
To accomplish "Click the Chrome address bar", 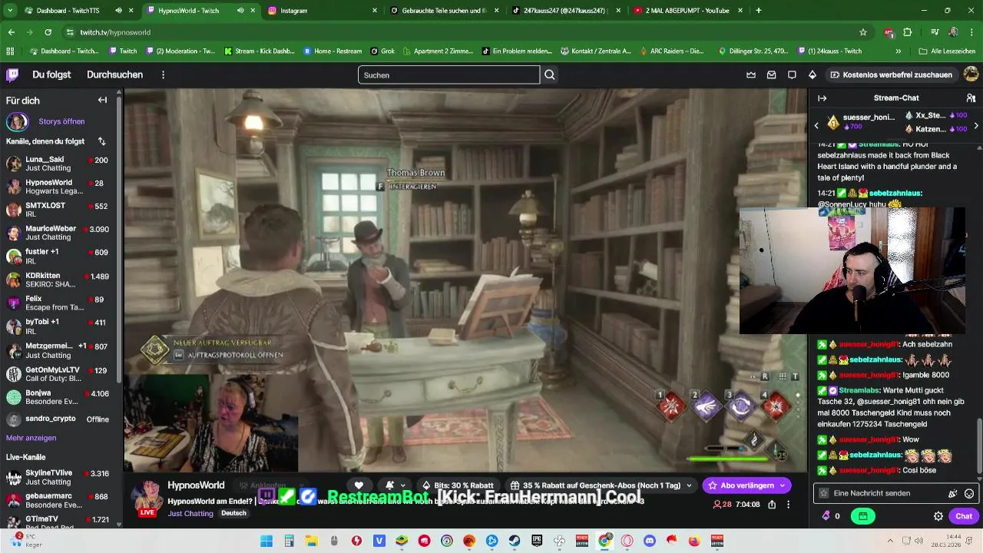I will click(x=461, y=32).
